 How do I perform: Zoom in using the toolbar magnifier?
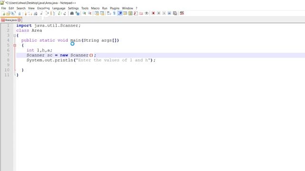coord(84,13)
